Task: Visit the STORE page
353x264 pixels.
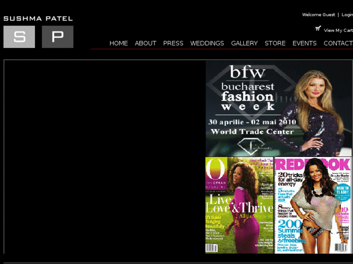Action: click(275, 43)
